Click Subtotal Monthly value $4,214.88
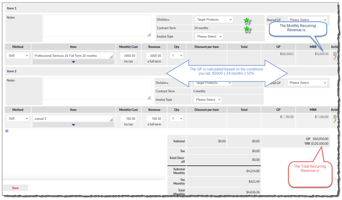 point(253,171)
